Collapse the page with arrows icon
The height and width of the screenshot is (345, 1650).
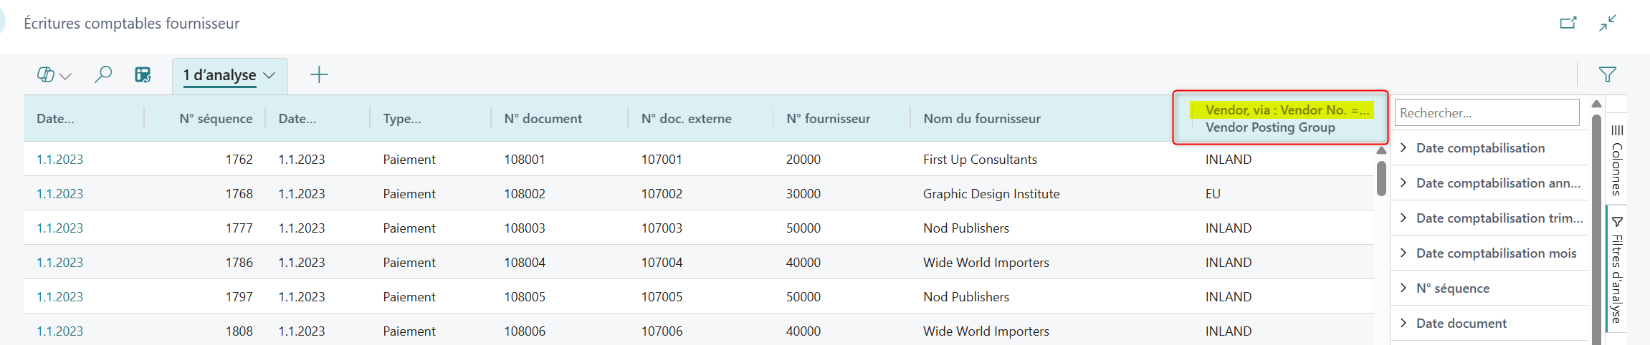pos(1608,23)
